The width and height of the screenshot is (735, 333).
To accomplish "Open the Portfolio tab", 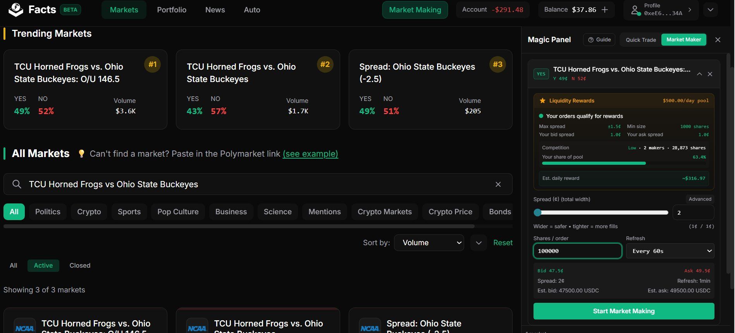I will pyautogui.click(x=172, y=10).
